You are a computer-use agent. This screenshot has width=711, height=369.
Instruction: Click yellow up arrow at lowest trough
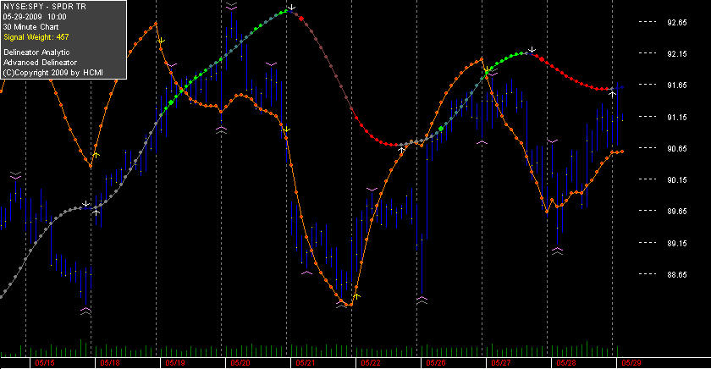click(x=357, y=296)
